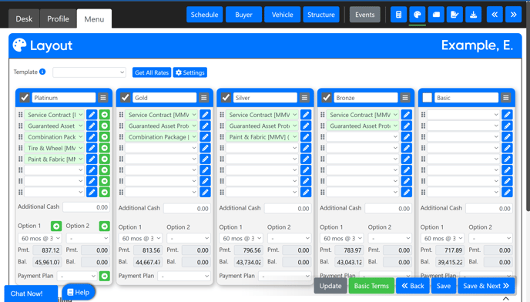Uncheck the Platinum package checkbox
Viewport: 530px width, 302px height.
[25, 98]
